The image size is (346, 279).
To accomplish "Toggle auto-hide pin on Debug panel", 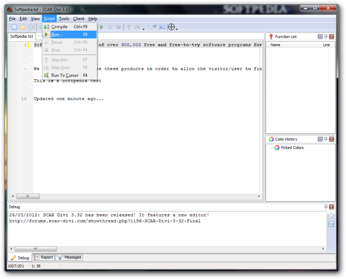I will pos(326,207).
